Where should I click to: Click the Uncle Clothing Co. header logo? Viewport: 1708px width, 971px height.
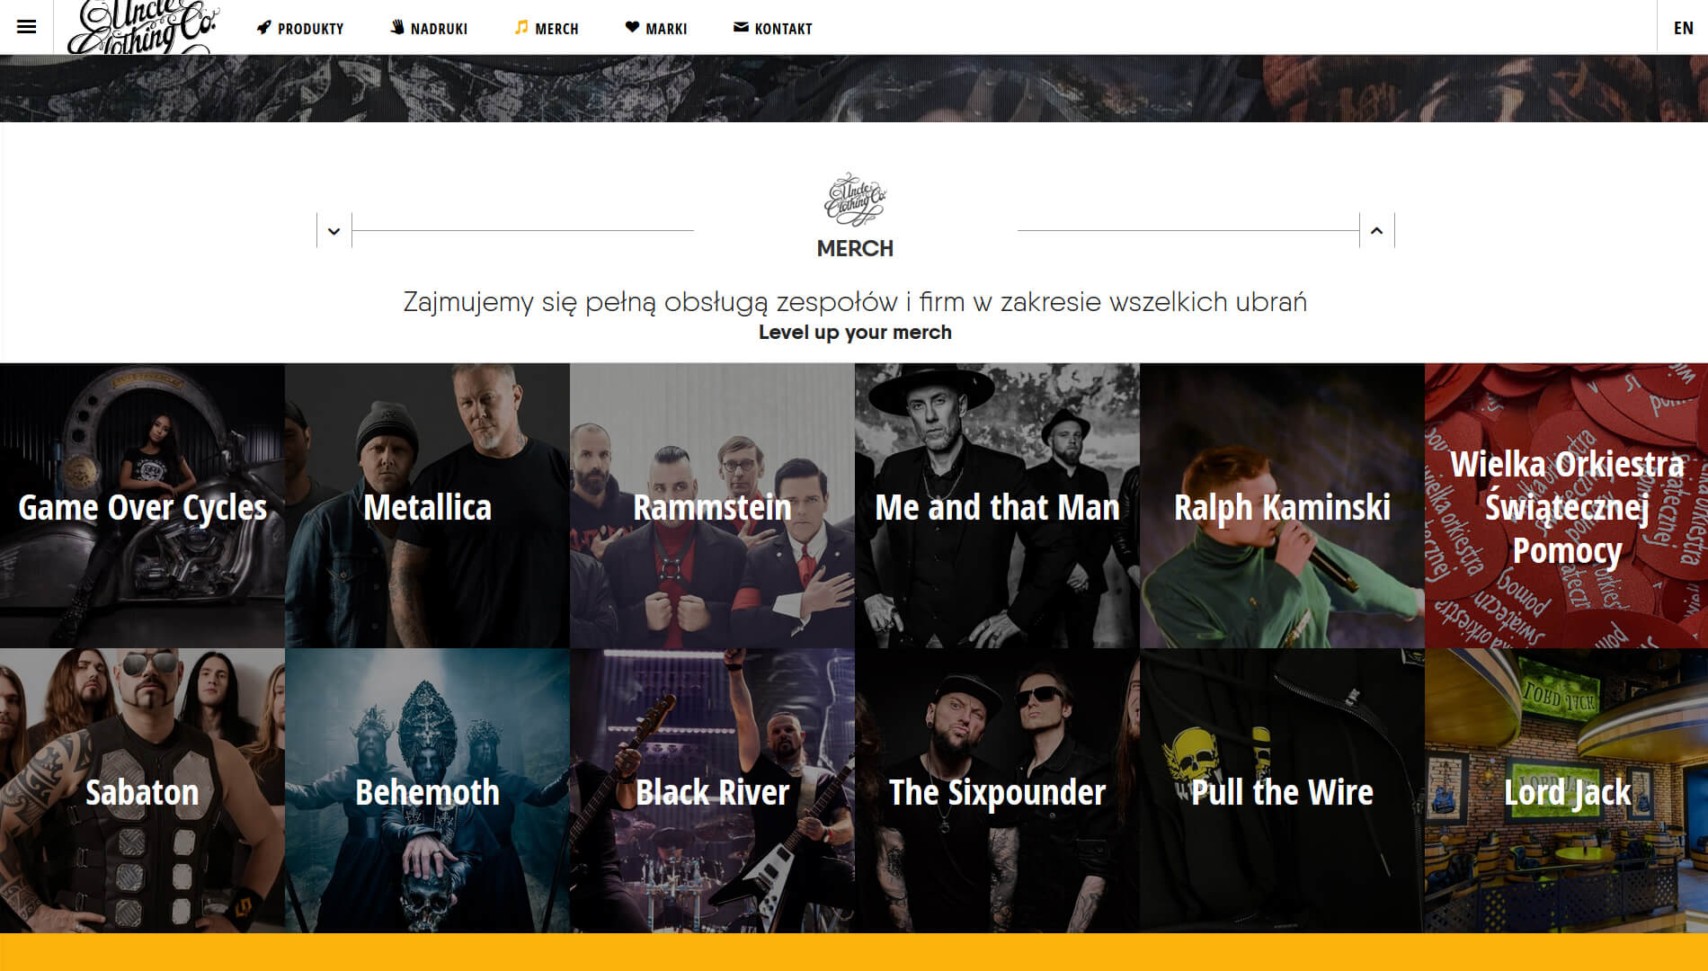click(x=144, y=27)
